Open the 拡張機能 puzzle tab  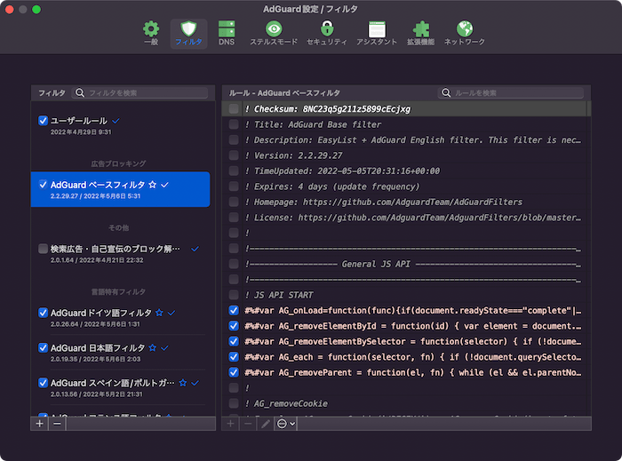point(420,33)
